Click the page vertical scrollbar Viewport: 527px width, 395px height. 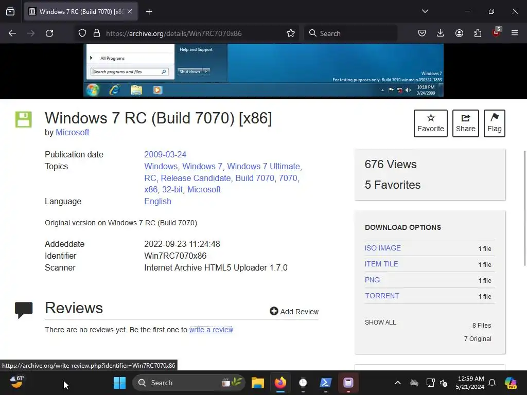tap(524, 208)
